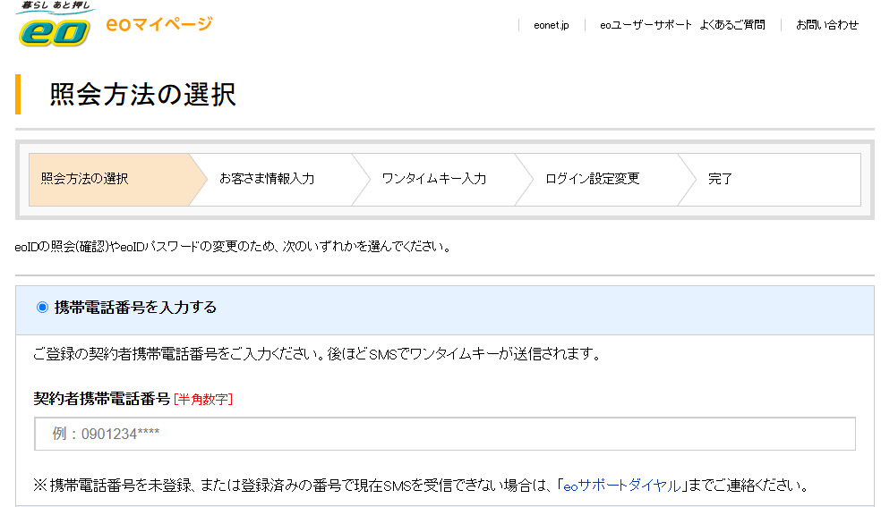Open よくあるご質問 page
The width and height of the screenshot is (881, 507).
point(732,25)
